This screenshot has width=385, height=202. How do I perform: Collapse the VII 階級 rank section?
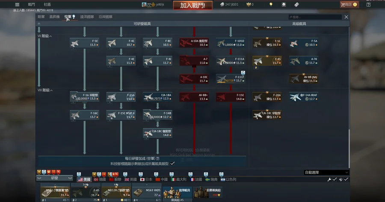44,36
